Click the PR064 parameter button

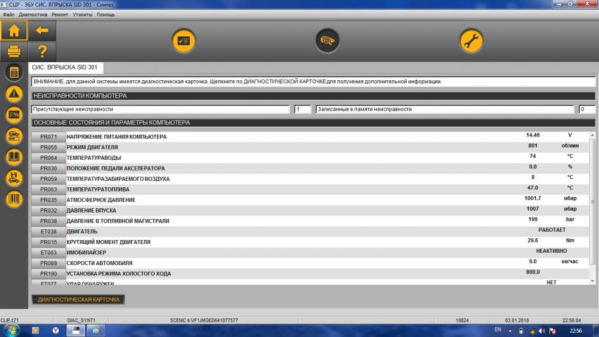(x=49, y=157)
